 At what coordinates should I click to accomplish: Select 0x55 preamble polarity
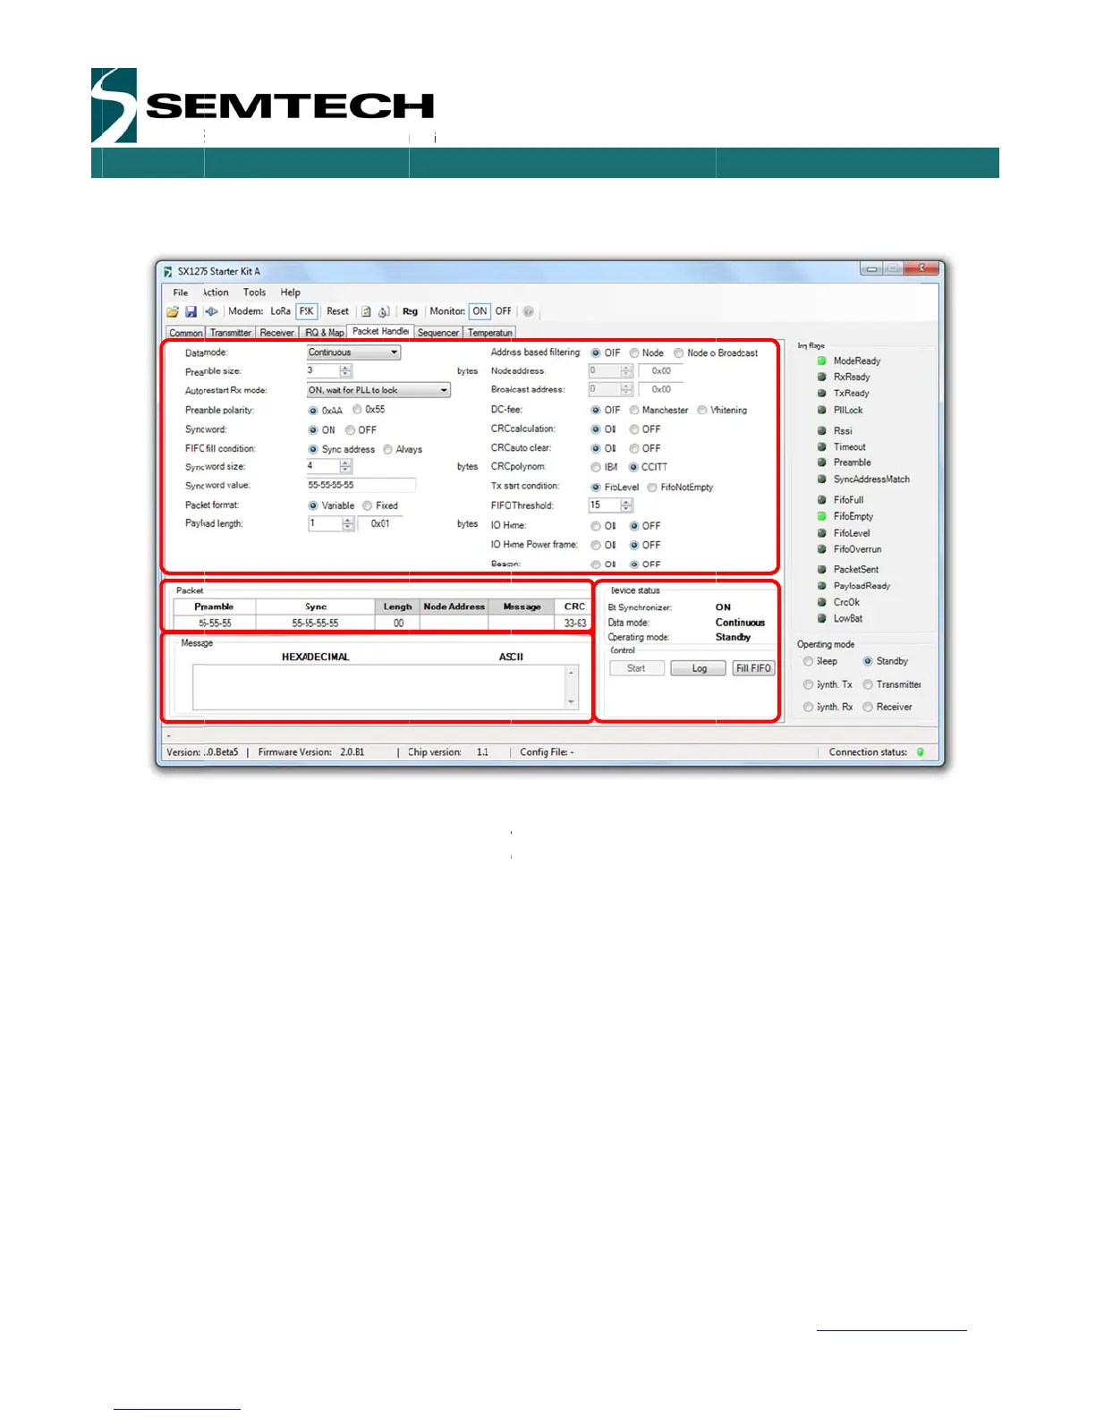click(x=357, y=410)
